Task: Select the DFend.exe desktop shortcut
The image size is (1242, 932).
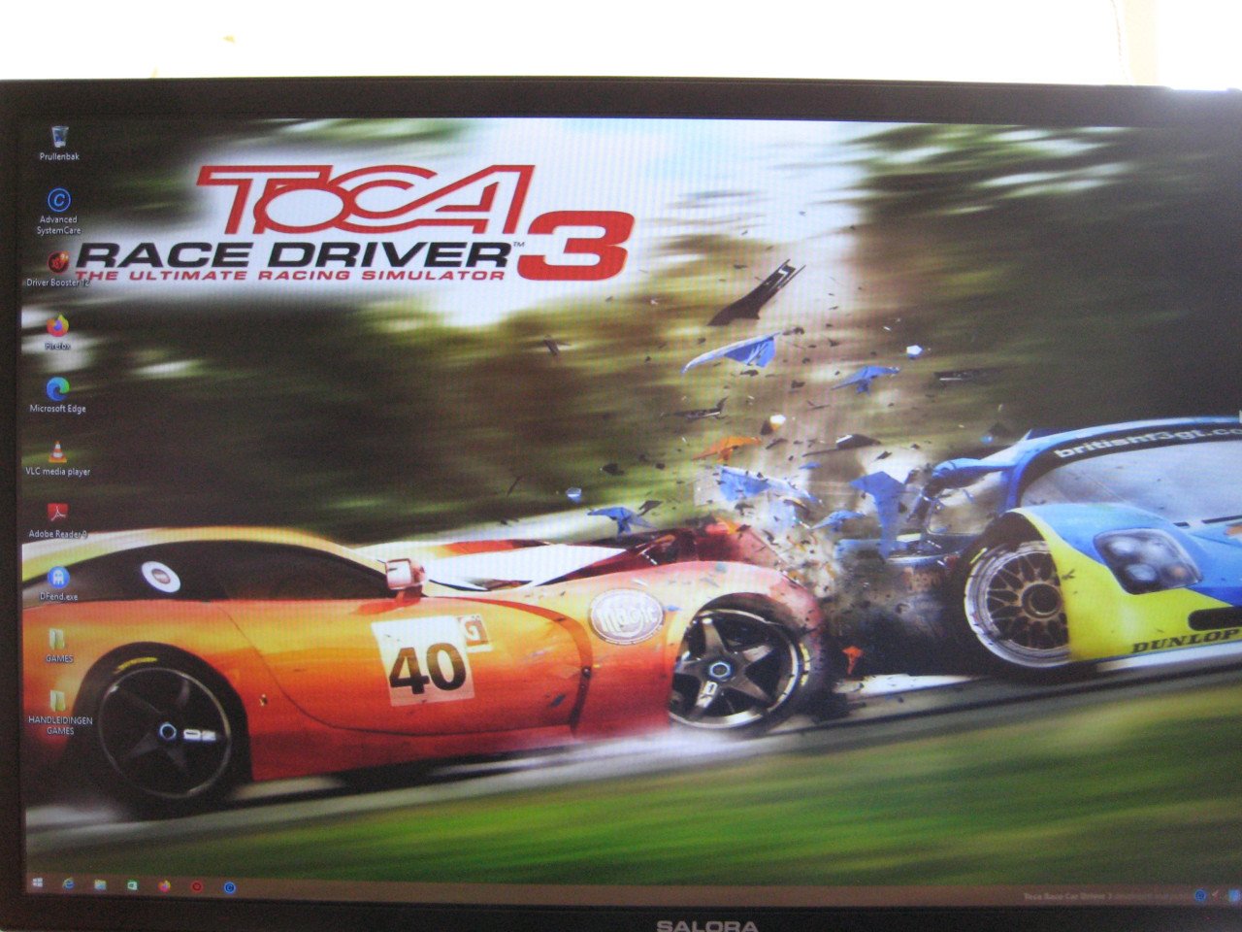Action: [58, 582]
